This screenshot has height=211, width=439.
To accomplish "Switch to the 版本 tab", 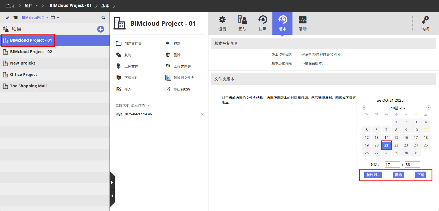I will pyautogui.click(x=282, y=23).
